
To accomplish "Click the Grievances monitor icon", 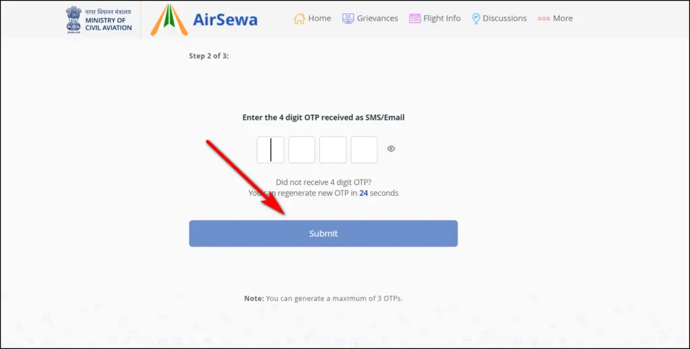I will pyautogui.click(x=348, y=18).
